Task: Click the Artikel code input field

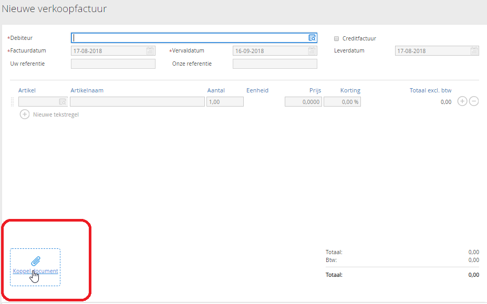Action: [x=43, y=101]
